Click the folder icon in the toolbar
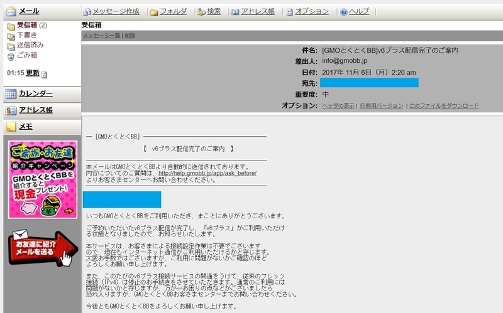Viewport: 503px width, 313px height. (x=154, y=12)
